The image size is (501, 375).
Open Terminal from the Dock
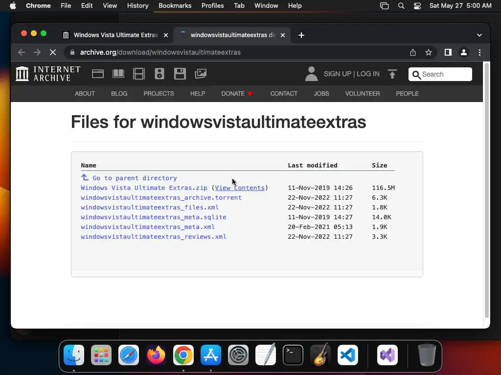click(x=293, y=355)
